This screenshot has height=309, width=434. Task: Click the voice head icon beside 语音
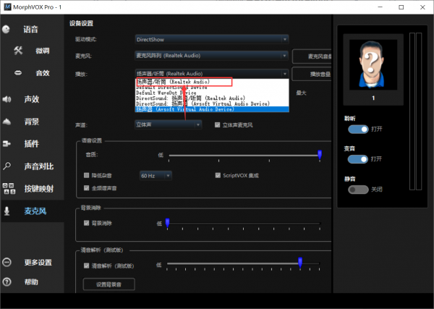pos(6,29)
